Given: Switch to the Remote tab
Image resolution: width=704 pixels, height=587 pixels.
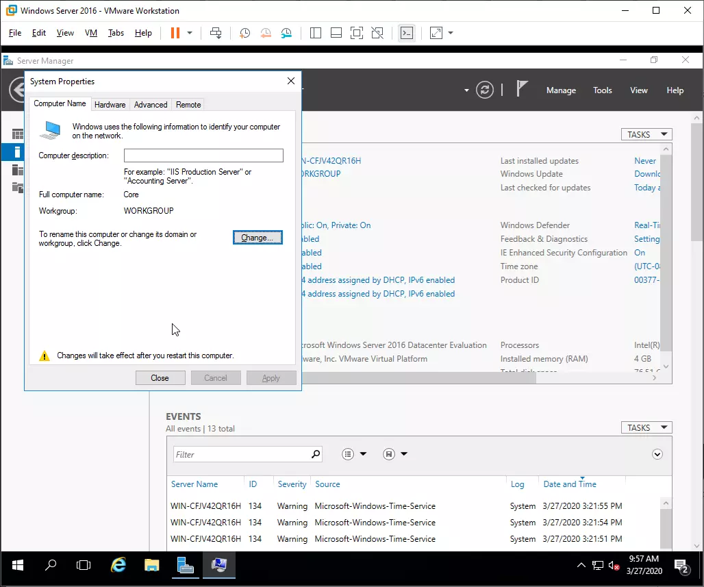Looking at the screenshot, I should (188, 105).
